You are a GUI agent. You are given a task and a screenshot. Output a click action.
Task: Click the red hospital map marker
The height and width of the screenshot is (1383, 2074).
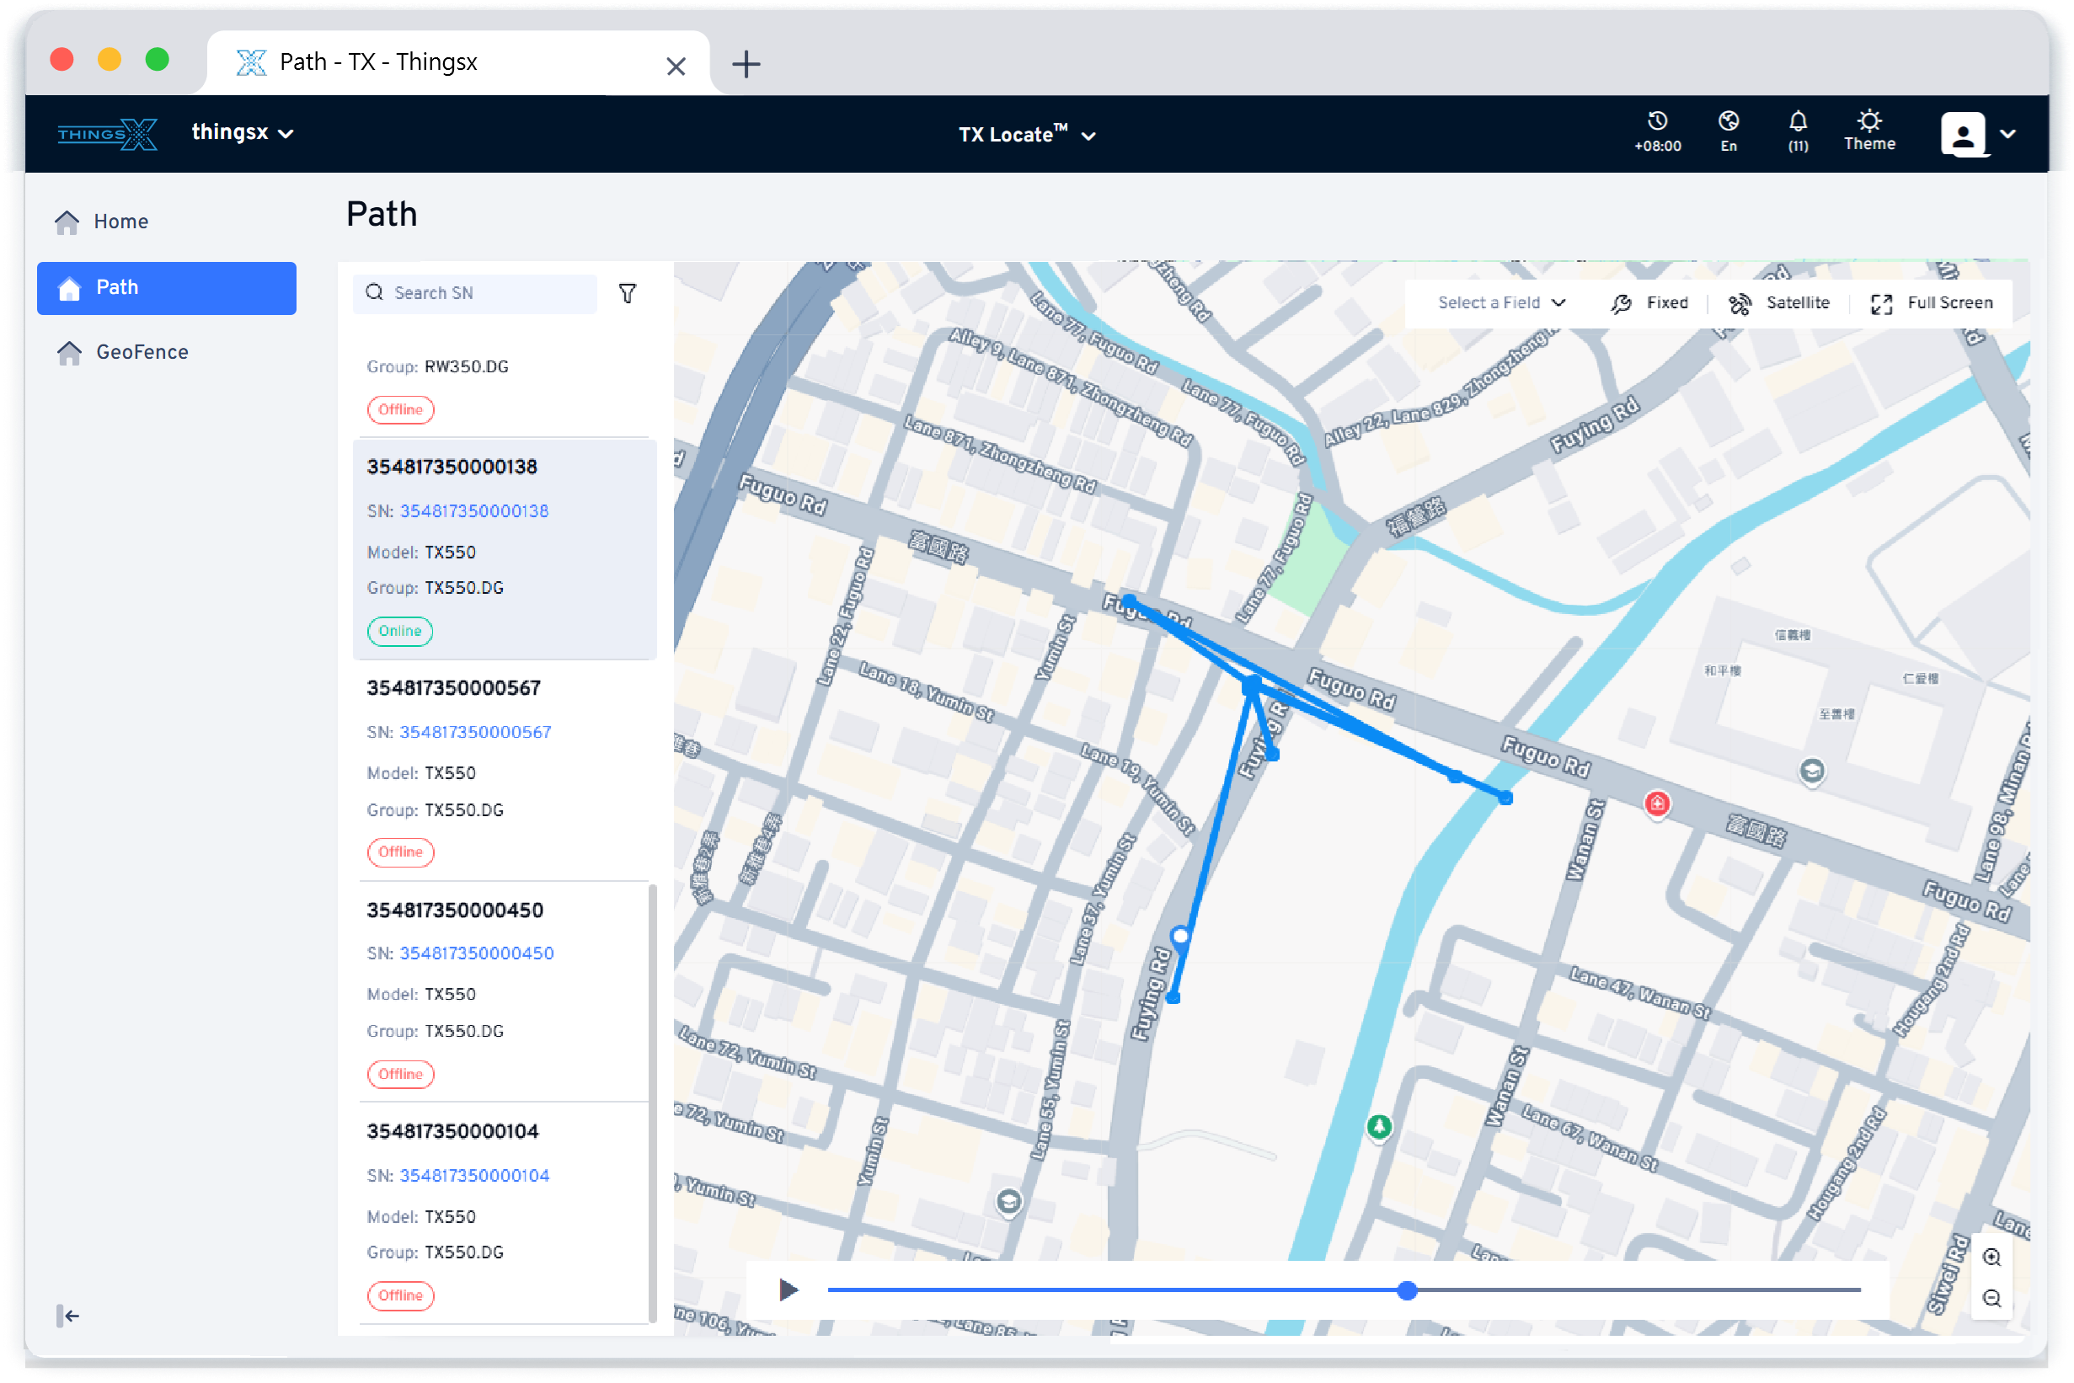pos(1657,804)
